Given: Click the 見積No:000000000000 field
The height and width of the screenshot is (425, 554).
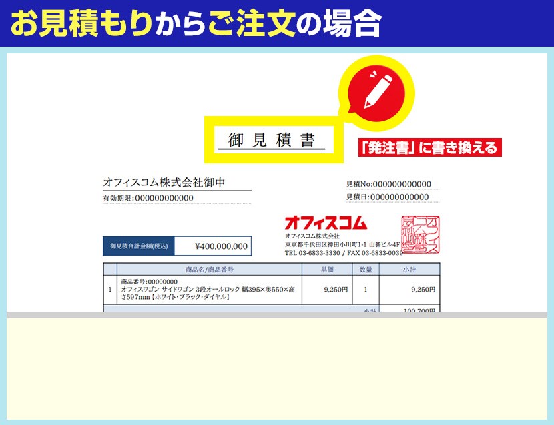Looking at the screenshot, I should point(388,184).
